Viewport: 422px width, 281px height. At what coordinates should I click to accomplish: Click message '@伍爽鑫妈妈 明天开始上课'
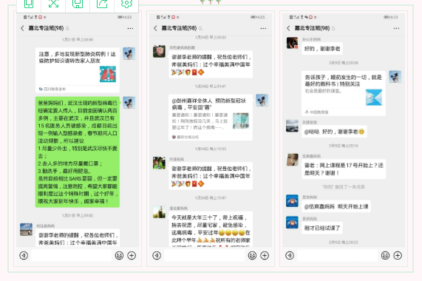[x=336, y=206]
